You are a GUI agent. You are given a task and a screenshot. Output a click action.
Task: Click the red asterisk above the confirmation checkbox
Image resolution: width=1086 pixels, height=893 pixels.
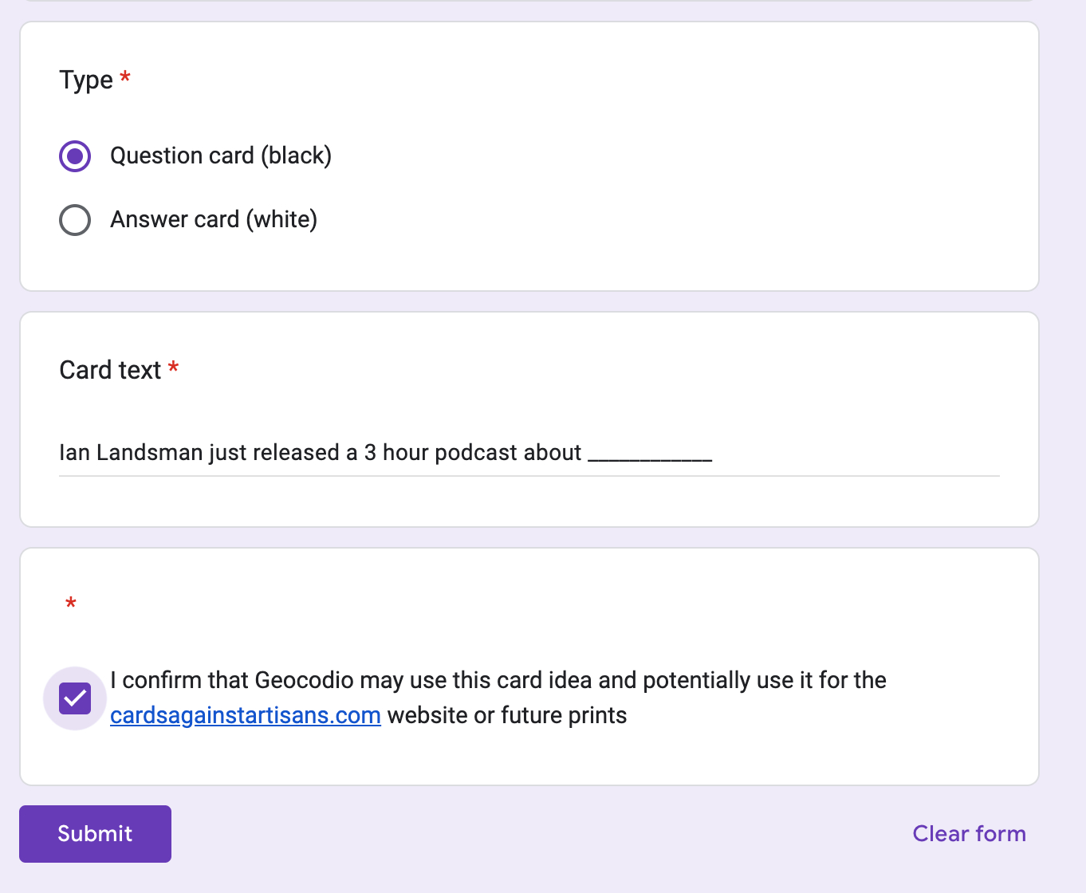coord(71,604)
